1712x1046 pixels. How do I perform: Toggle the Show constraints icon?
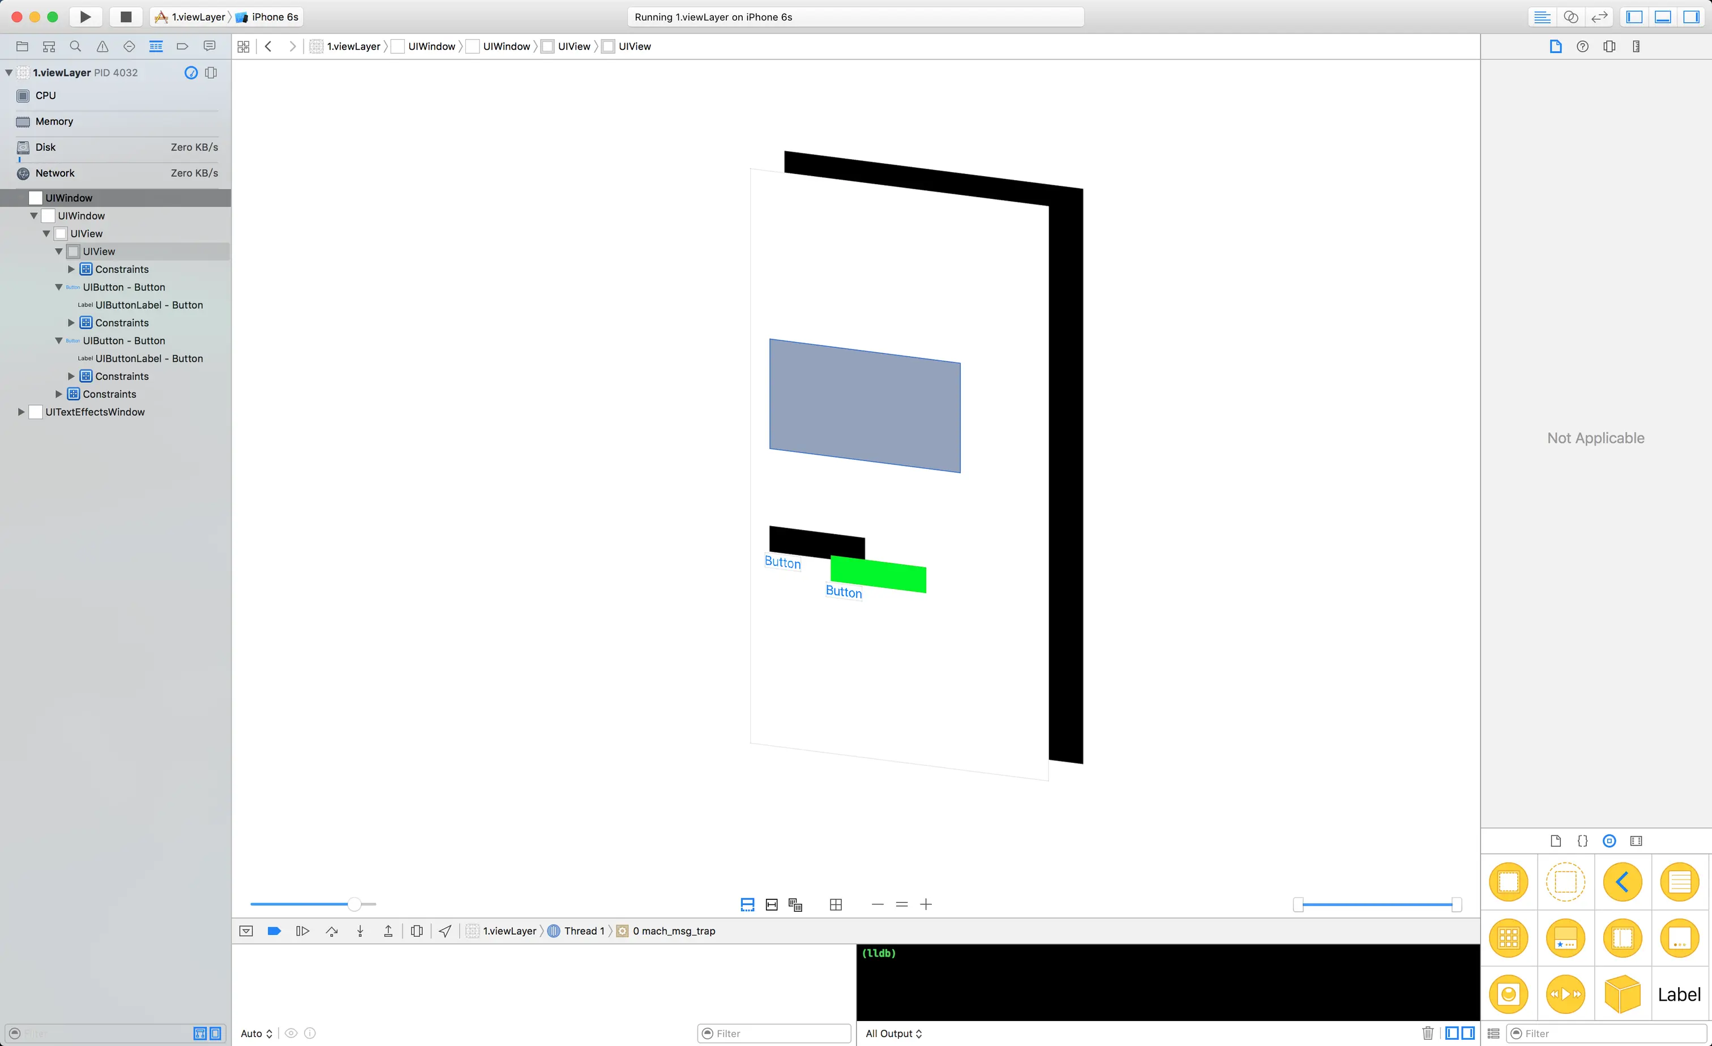tap(771, 904)
